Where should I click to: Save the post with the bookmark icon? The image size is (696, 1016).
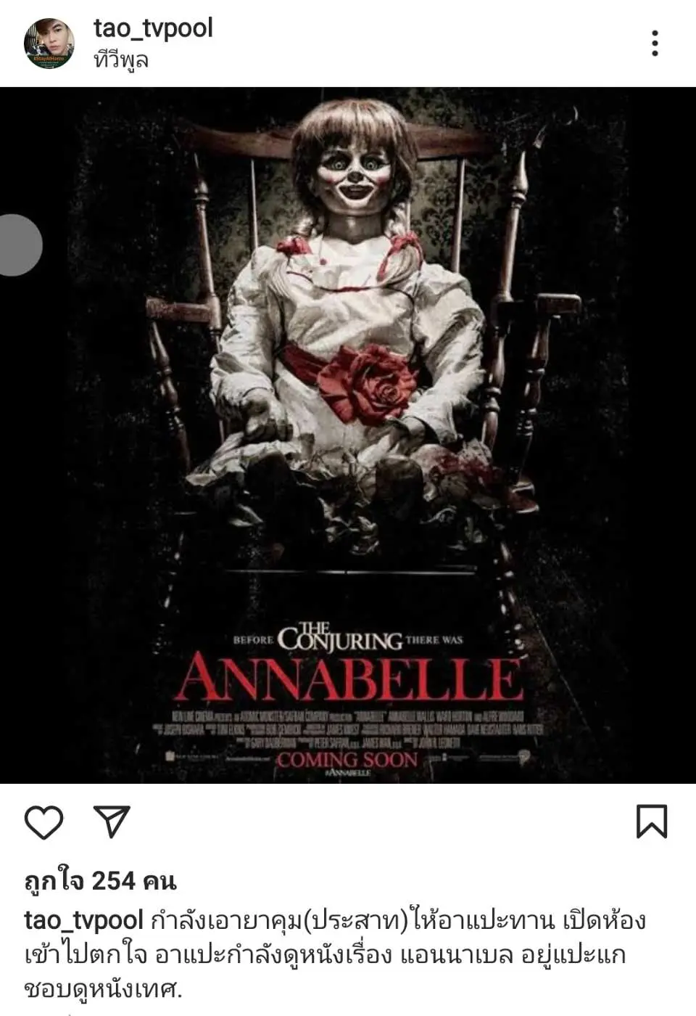[651, 822]
